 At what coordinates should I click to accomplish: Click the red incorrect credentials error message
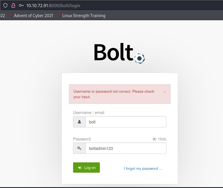click(114, 94)
